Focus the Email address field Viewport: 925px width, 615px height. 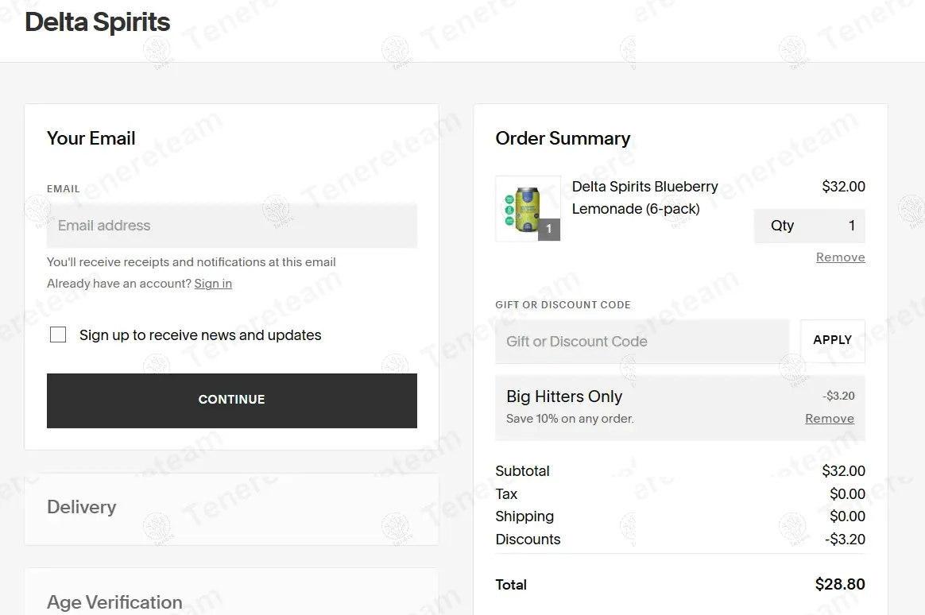click(x=232, y=226)
